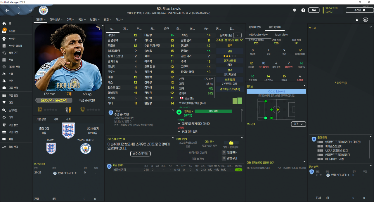Switch to the 부상 tab
This screenshot has height=202, width=374.
[x=206, y=29]
